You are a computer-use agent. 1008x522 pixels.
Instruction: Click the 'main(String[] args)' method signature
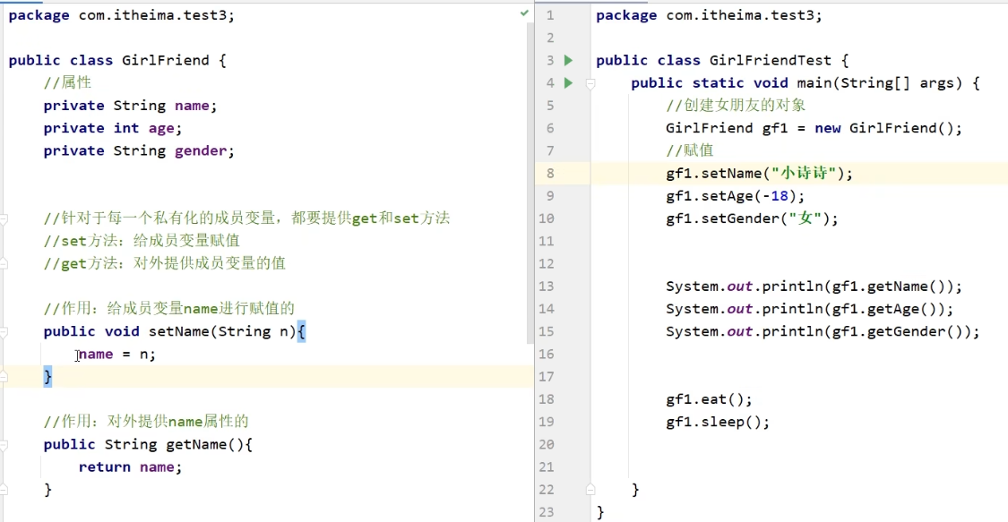tap(879, 83)
